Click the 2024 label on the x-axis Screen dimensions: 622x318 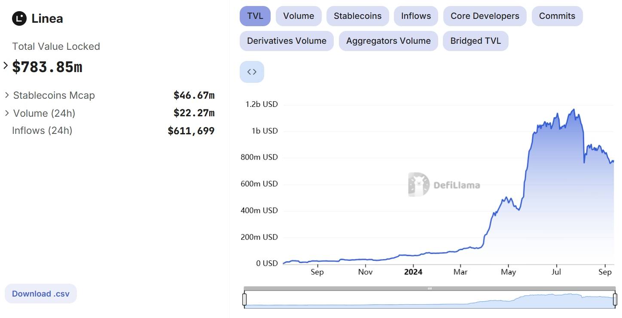coord(413,272)
